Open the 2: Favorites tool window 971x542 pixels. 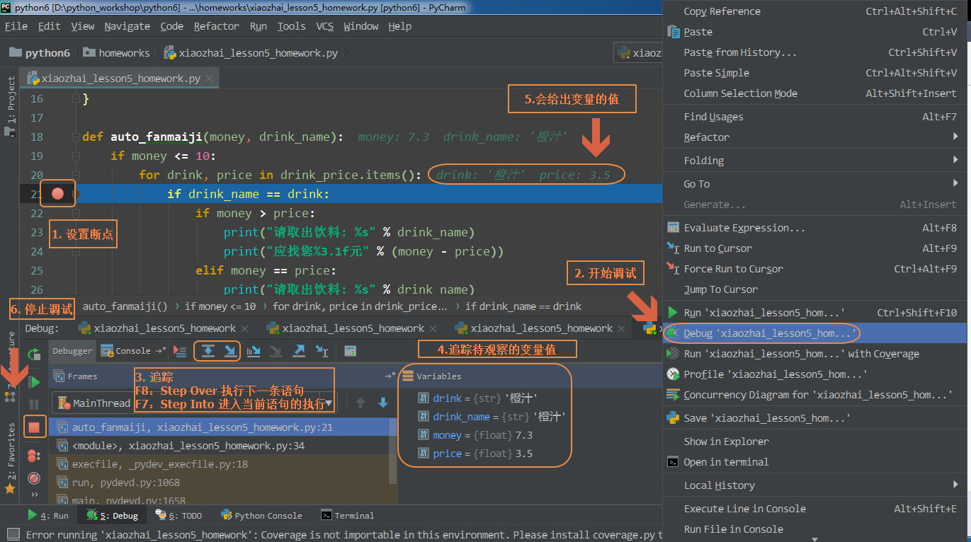coord(10,458)
